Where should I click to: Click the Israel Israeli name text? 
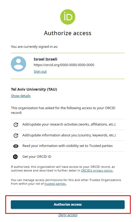tap(45, 59)
